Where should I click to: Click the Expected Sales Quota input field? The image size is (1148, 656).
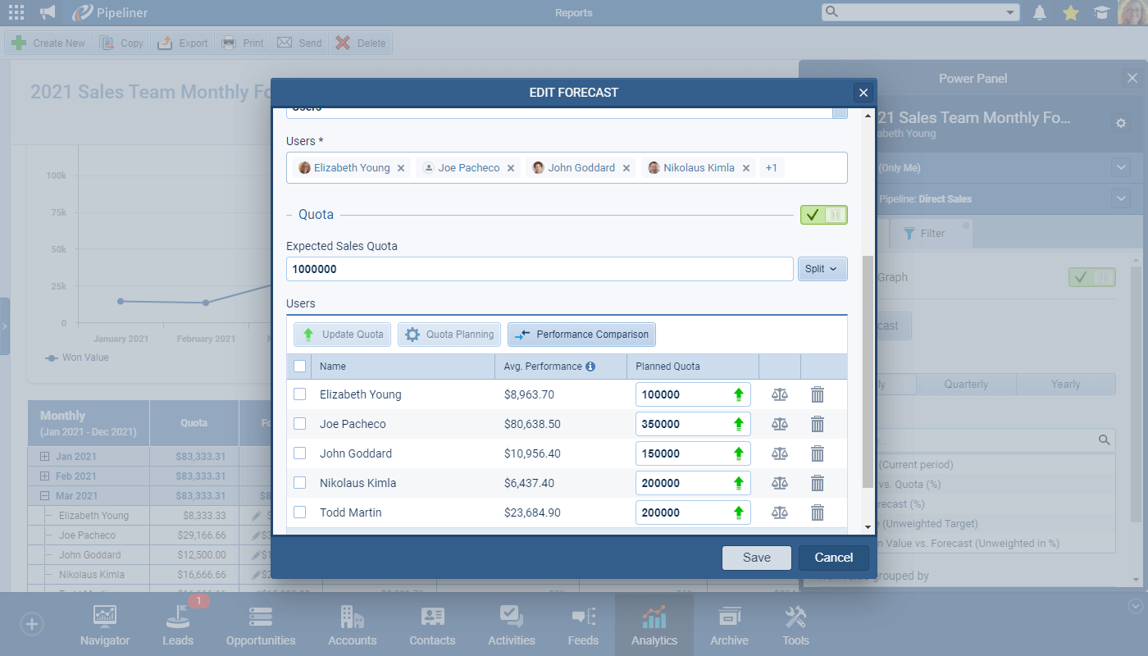point(539,269)
